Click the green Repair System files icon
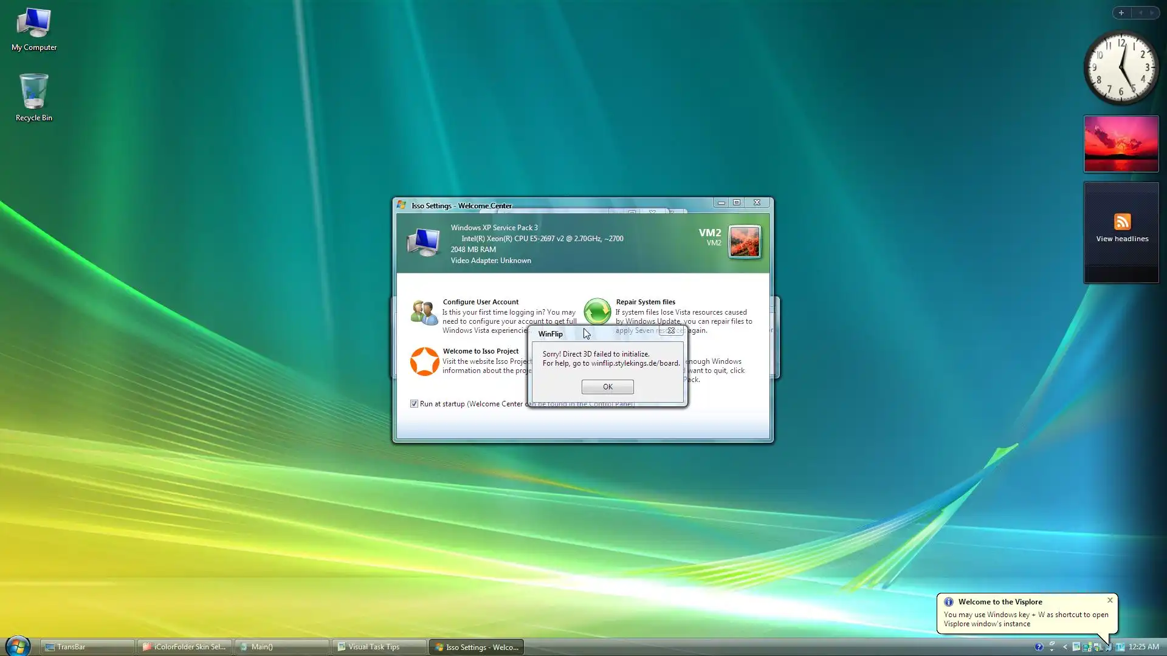Viewport: 1167px width, 656px height. click(597, 312)
